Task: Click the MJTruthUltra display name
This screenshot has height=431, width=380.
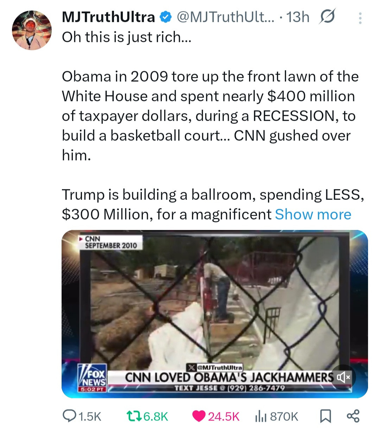Action: 108,17
